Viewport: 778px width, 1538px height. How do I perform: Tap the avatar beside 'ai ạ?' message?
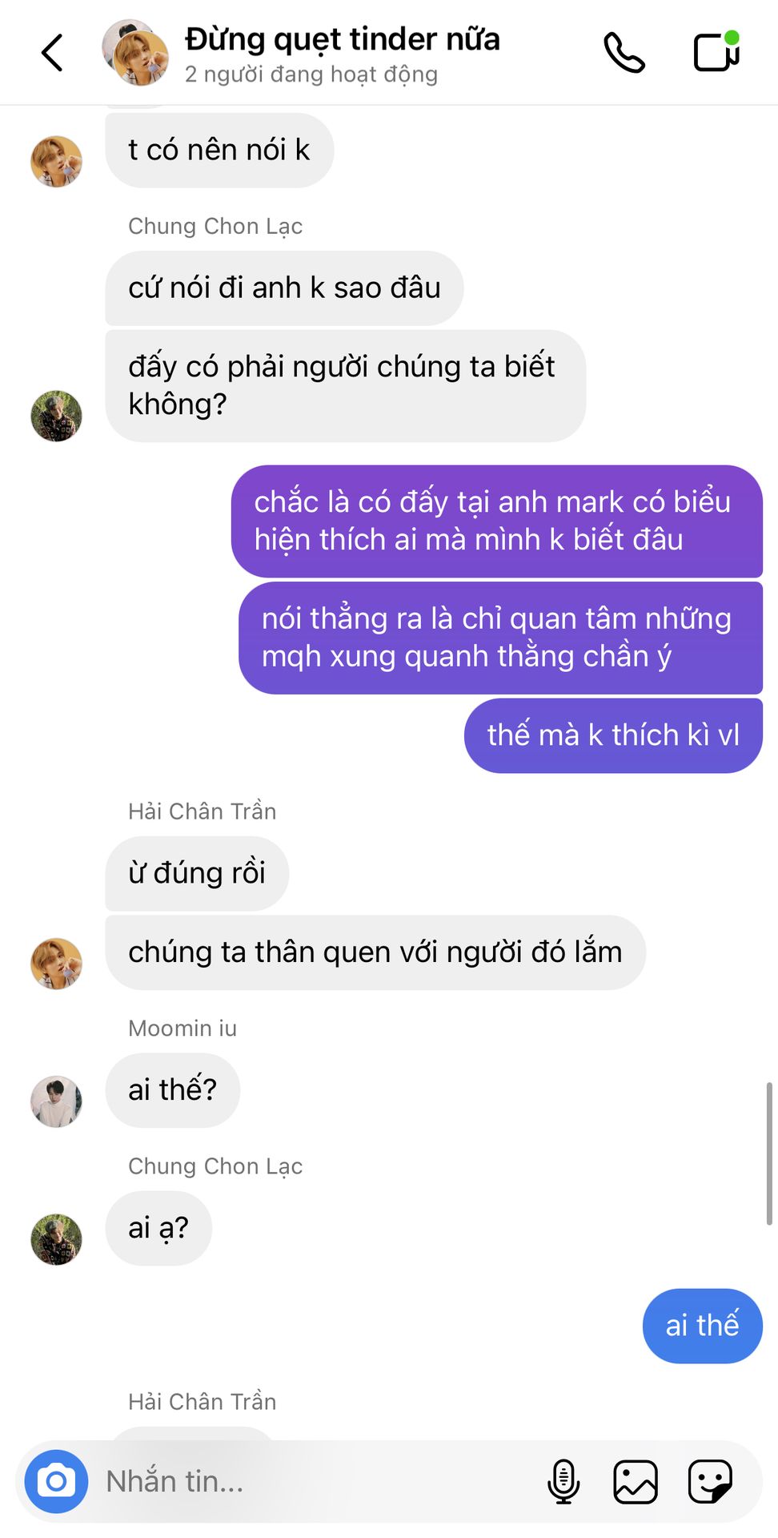pos(56,1239)
